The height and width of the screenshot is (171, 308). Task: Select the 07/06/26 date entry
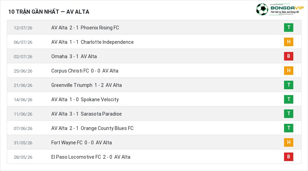[x=23, y=128]
